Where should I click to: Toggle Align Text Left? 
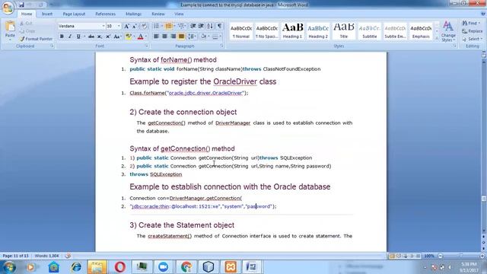pos(156,37)
